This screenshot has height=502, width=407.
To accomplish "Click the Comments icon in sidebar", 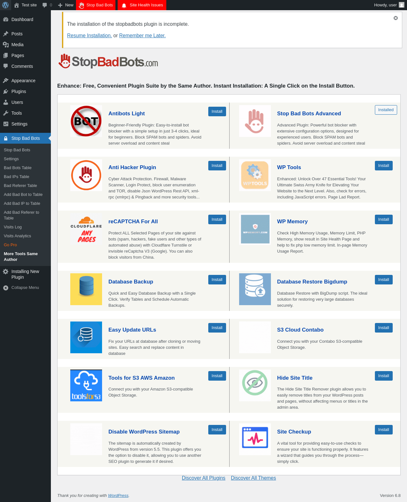I will point(6,66).
